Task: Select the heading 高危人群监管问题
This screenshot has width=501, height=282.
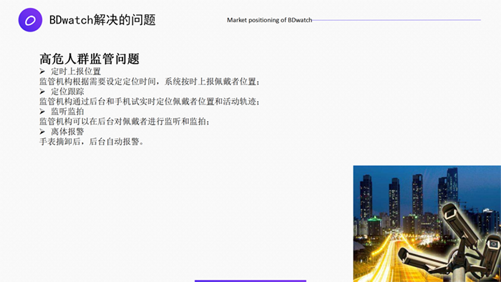Action: pos(89,59)
